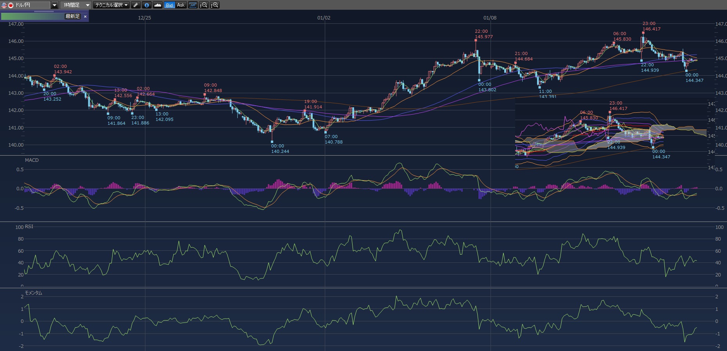Open the blue chart info icon
The image size is (727, 351).
(x=147, y=5)
